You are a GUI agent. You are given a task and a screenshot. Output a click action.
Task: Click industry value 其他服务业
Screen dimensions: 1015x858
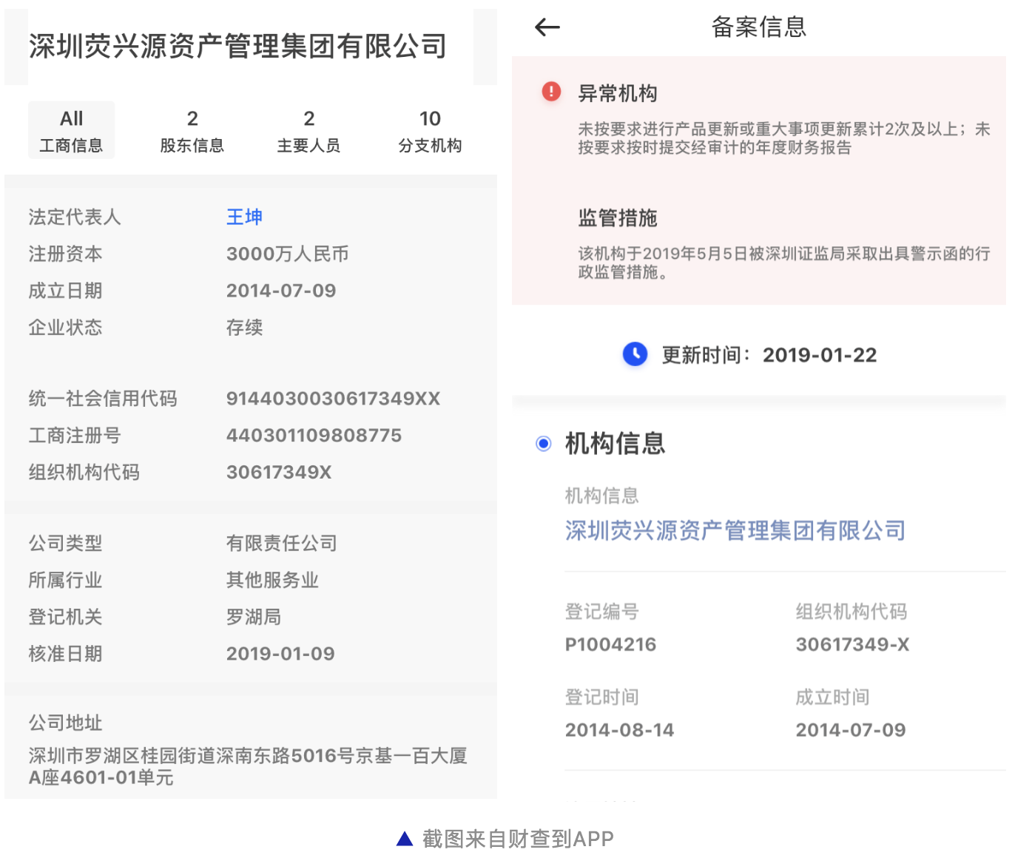[x=272, y=580]
